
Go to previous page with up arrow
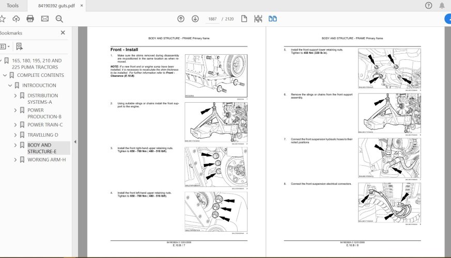(x=180, y=19)
